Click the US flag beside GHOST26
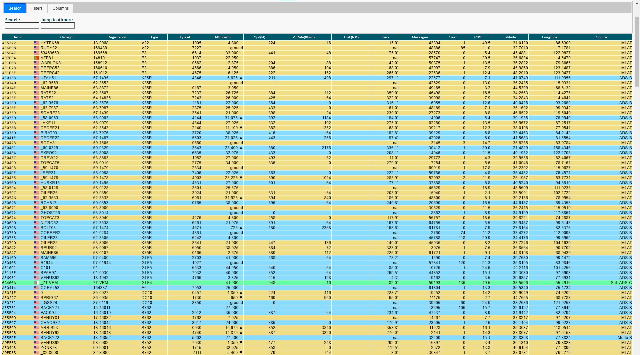Screen dimensions: 640x355 click(37, 213)
